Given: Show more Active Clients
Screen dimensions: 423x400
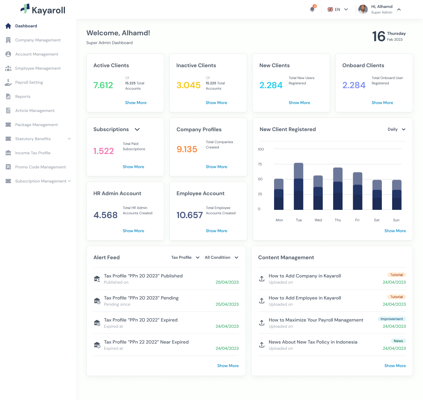Looking at the screenshot, I should pos(136,103).
